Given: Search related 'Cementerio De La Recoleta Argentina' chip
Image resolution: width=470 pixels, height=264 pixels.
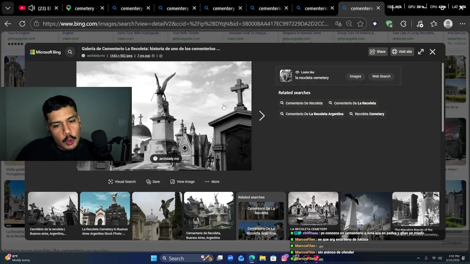Looking at the screenshot, I should click(312, 114).
